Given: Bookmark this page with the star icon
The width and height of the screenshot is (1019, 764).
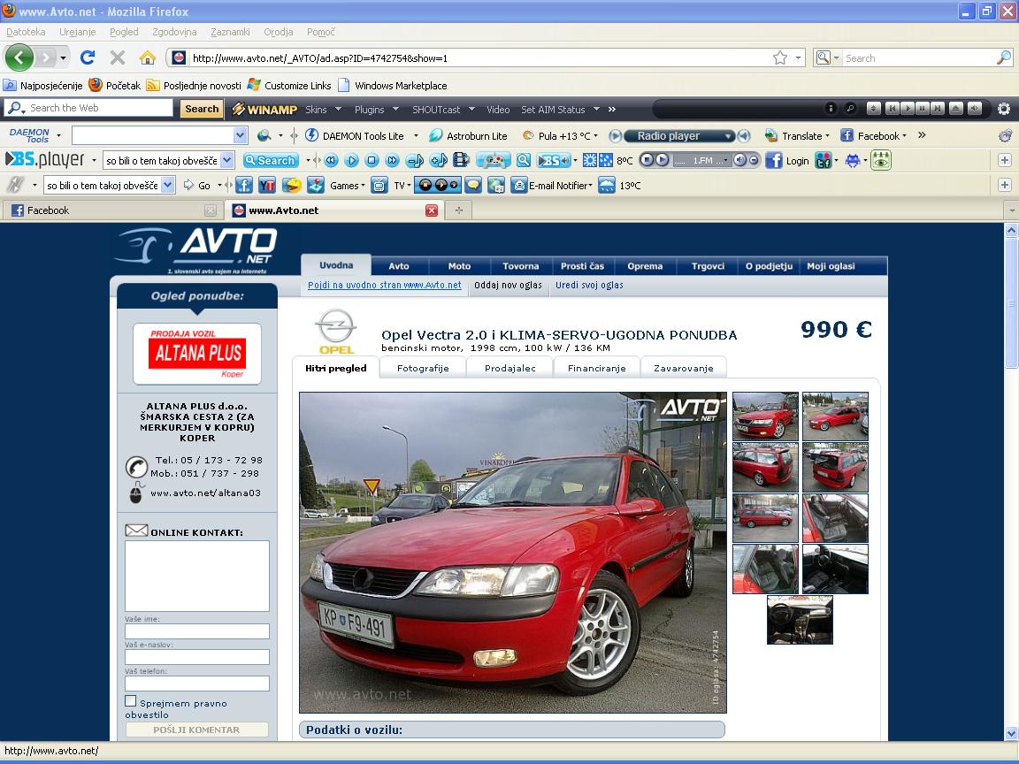Looking at the screenshot, I should [x=780, y=57].
